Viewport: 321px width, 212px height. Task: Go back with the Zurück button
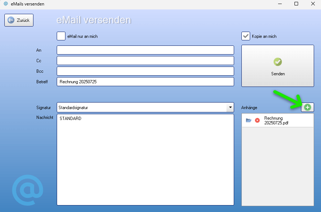click(x=19, y=20)
